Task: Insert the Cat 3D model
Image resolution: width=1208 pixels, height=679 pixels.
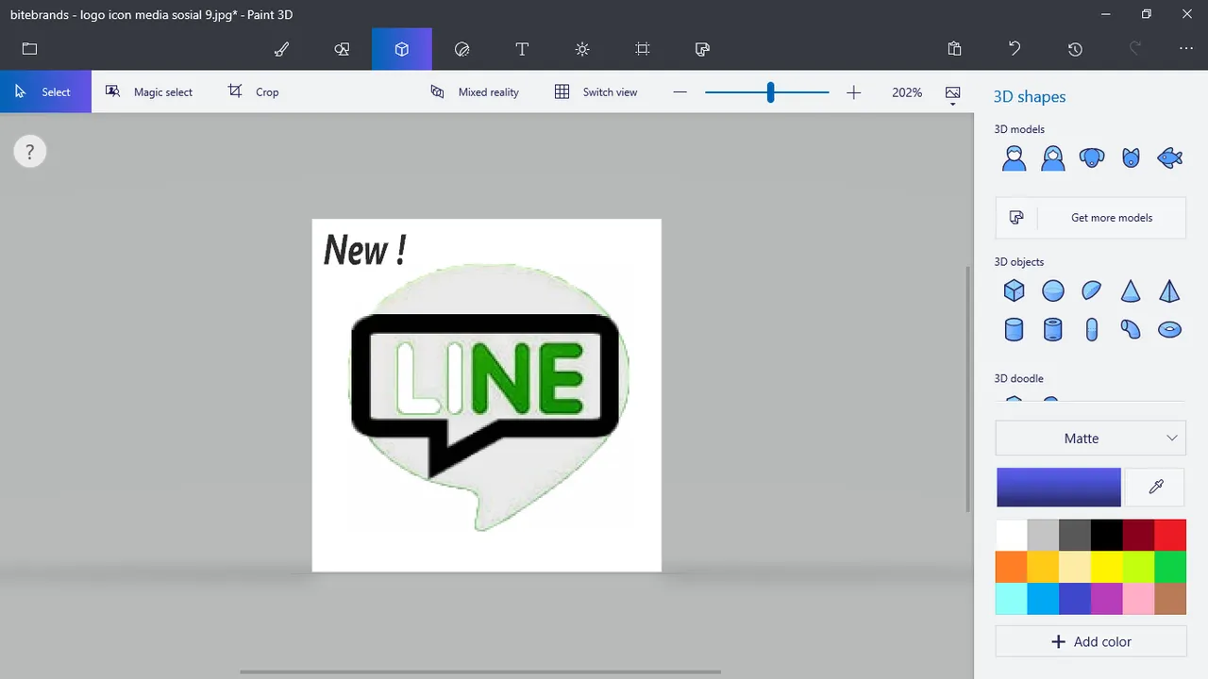Action: (x=1131, y=157)
